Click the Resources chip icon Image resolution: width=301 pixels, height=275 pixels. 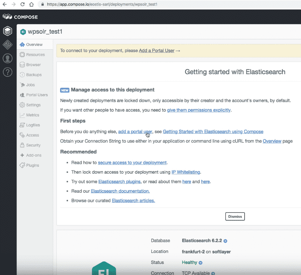click(x=22, y=55)
